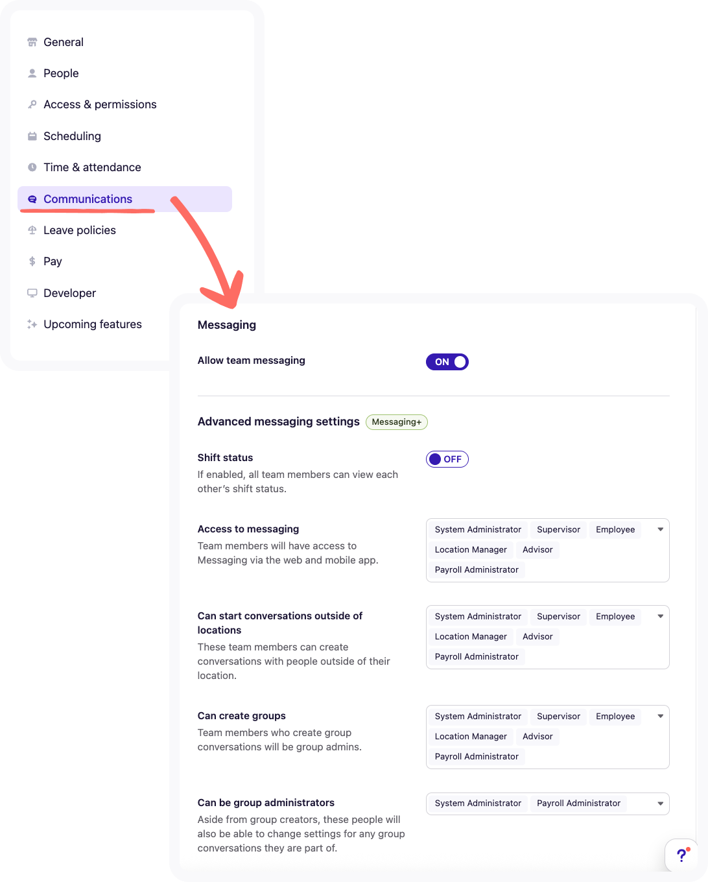
Task: Click the Time & attendance clock icon
Action: click(32, 167)
